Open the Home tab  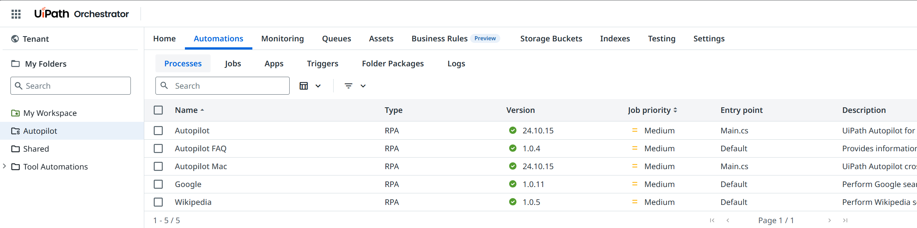pos(164,38)
